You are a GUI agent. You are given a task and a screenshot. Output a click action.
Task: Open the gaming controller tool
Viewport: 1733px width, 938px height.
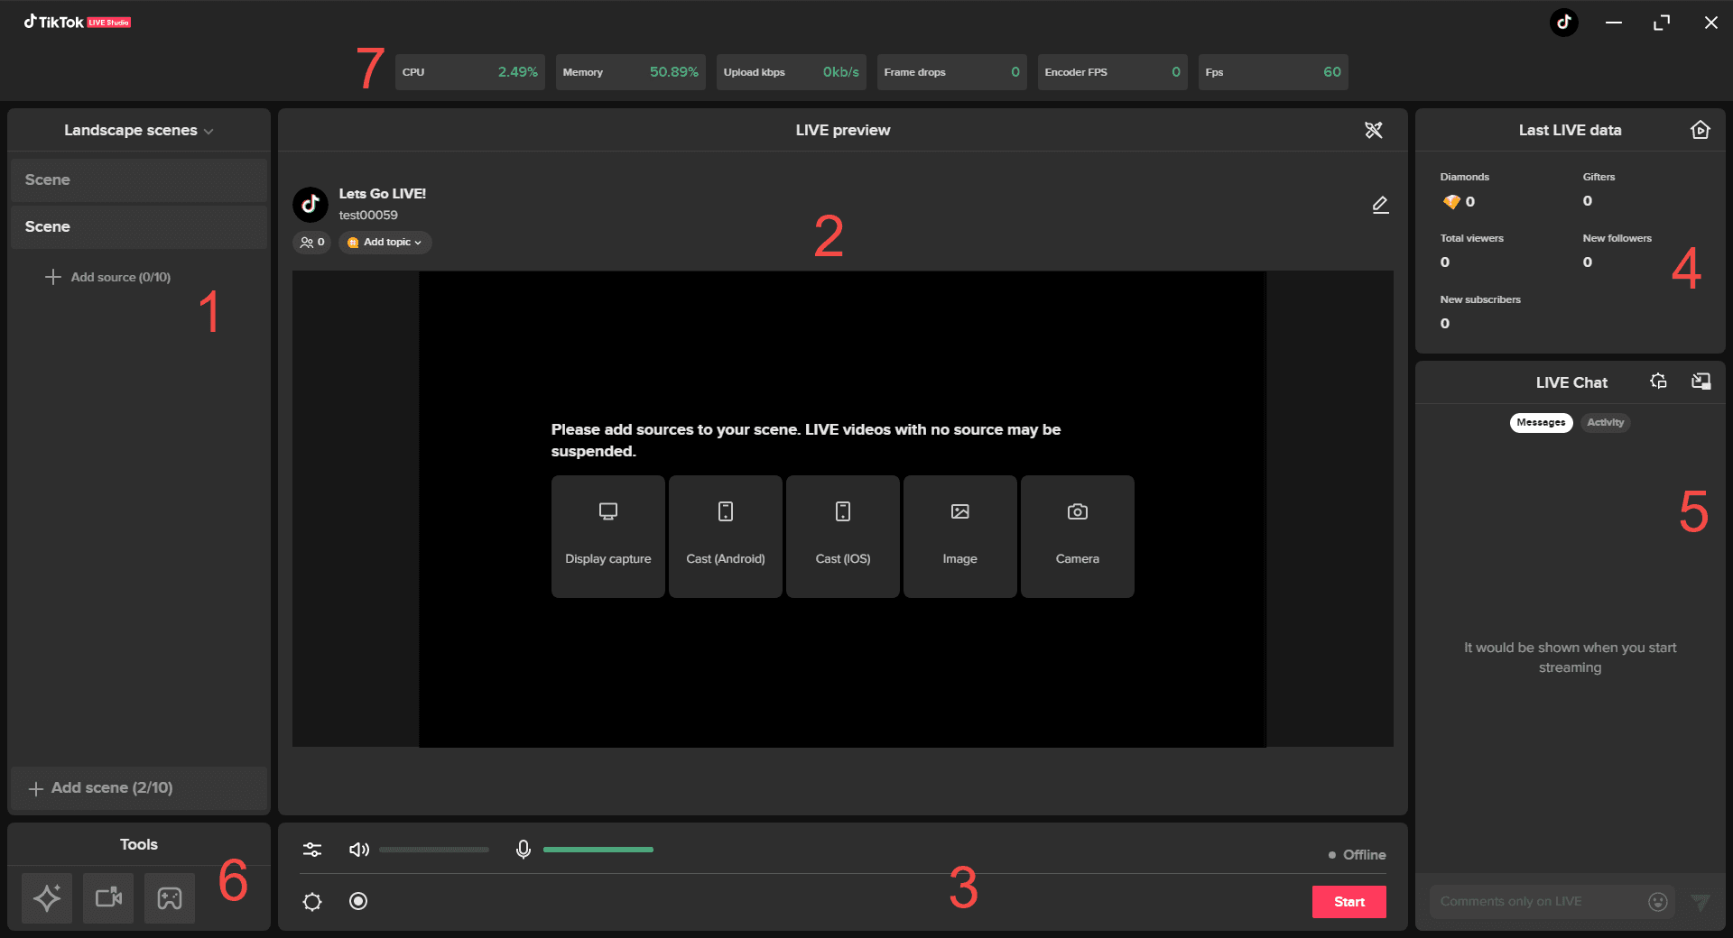(170, 898)
